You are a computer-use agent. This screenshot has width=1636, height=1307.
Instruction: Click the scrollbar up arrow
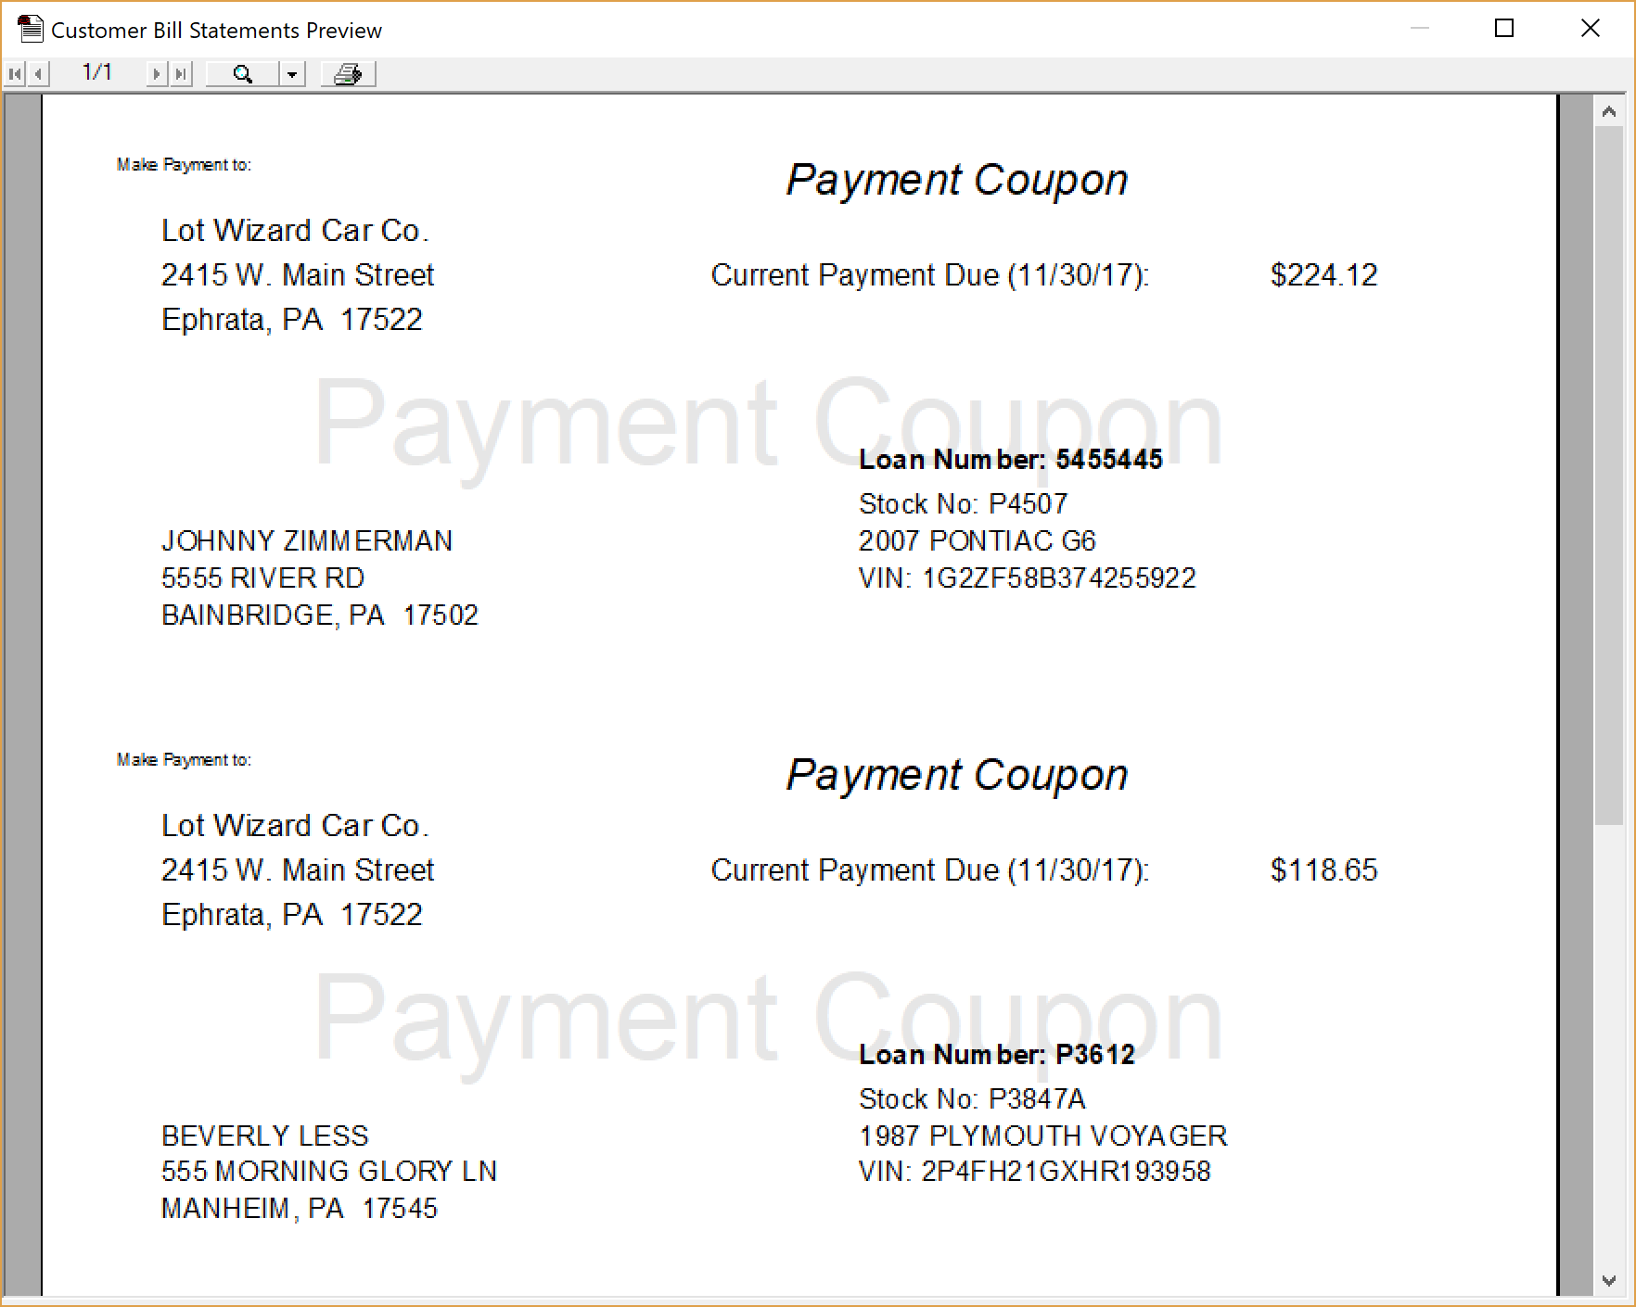click(1609, 112)
